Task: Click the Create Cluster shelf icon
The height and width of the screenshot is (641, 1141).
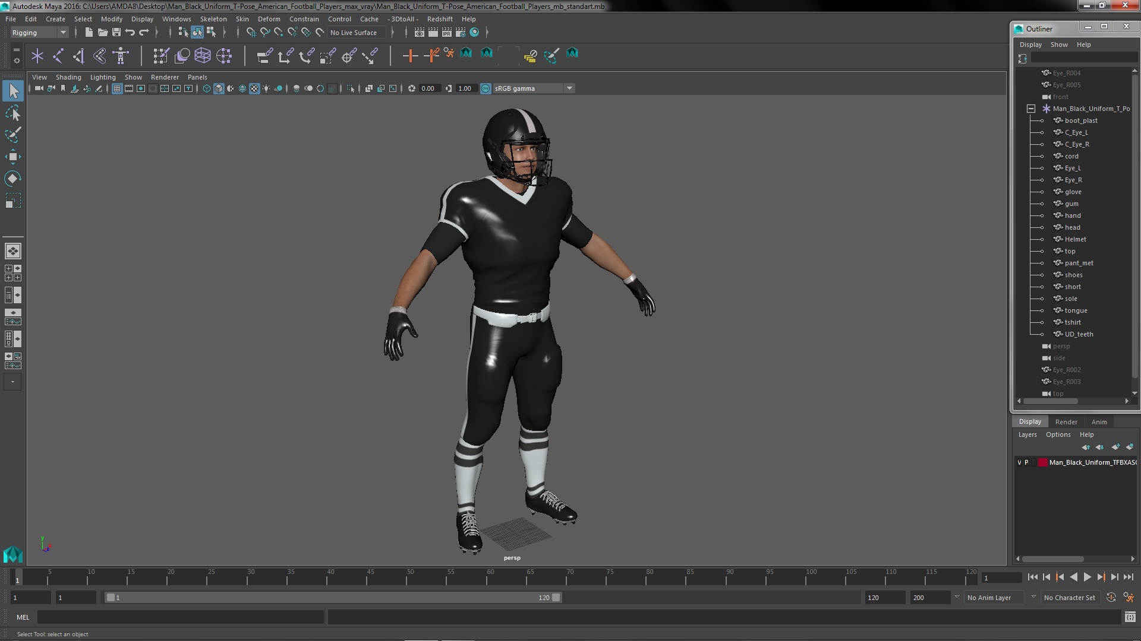Action: [224, 56]
